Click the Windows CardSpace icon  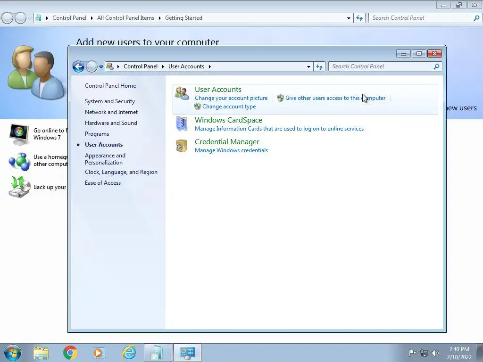click(182, 124)
